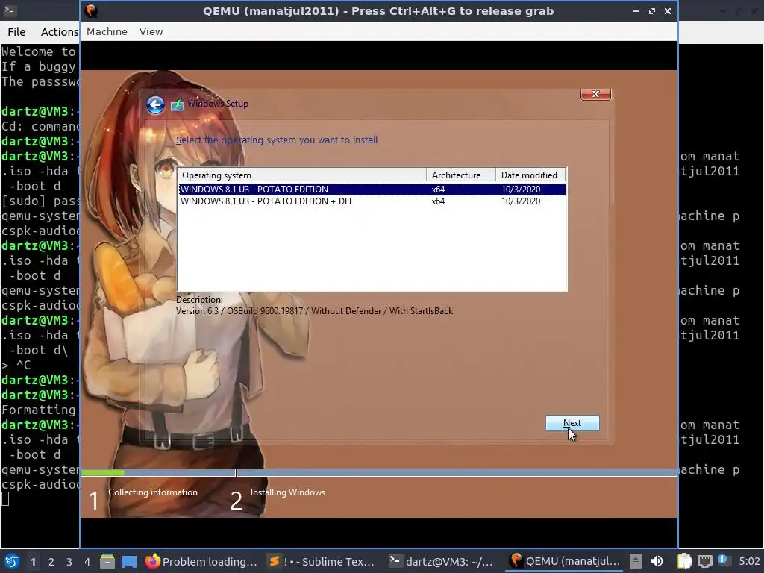
Task: Switch to virtual desktop 4
Action: [87, 562]
